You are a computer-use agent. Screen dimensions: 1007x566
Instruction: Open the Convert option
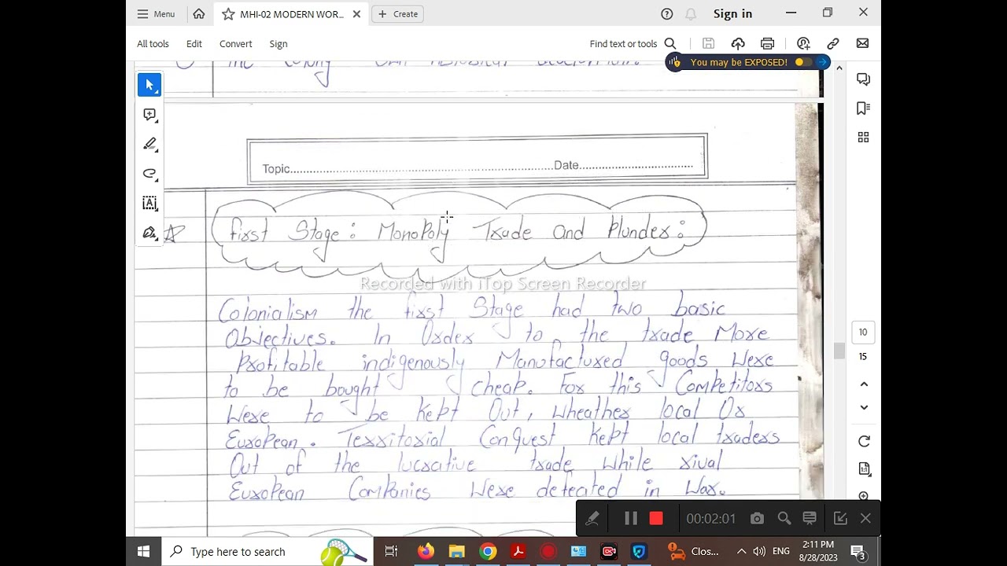(236, 44)
